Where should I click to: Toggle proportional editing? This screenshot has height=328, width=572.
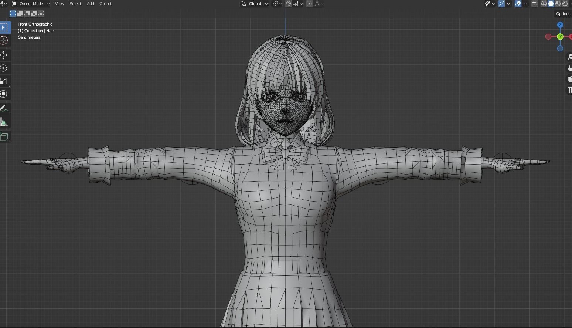point(309,4)
